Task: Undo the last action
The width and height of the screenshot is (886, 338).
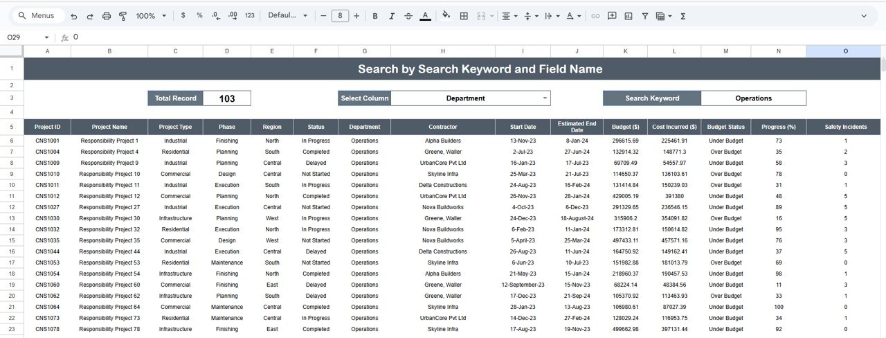Action: [x=74, y=15]
